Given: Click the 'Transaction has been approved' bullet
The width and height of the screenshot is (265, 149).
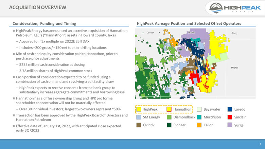Looking at the screenshot, I should coord(72,117).
